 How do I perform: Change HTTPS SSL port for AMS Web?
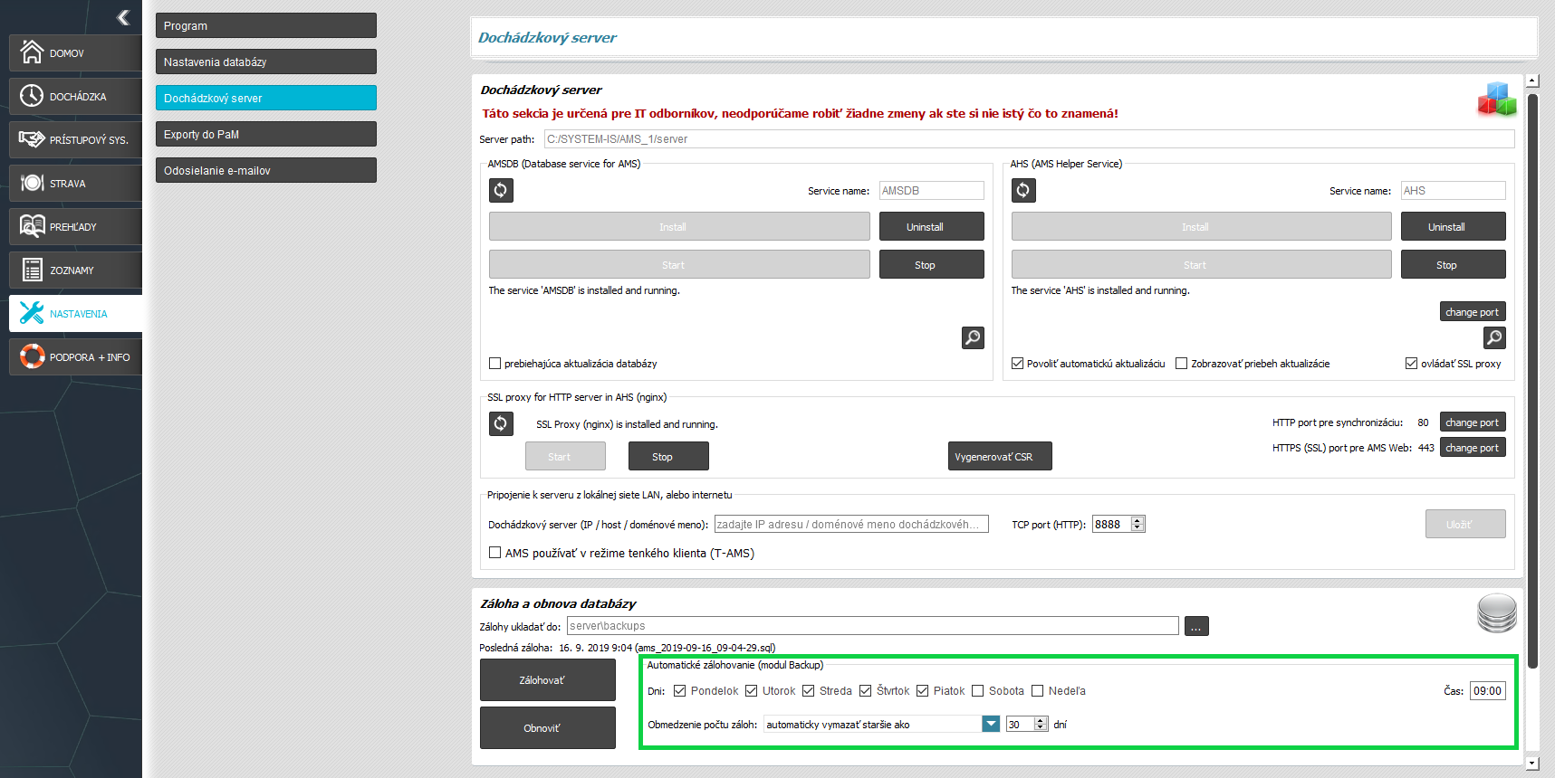1473,447
